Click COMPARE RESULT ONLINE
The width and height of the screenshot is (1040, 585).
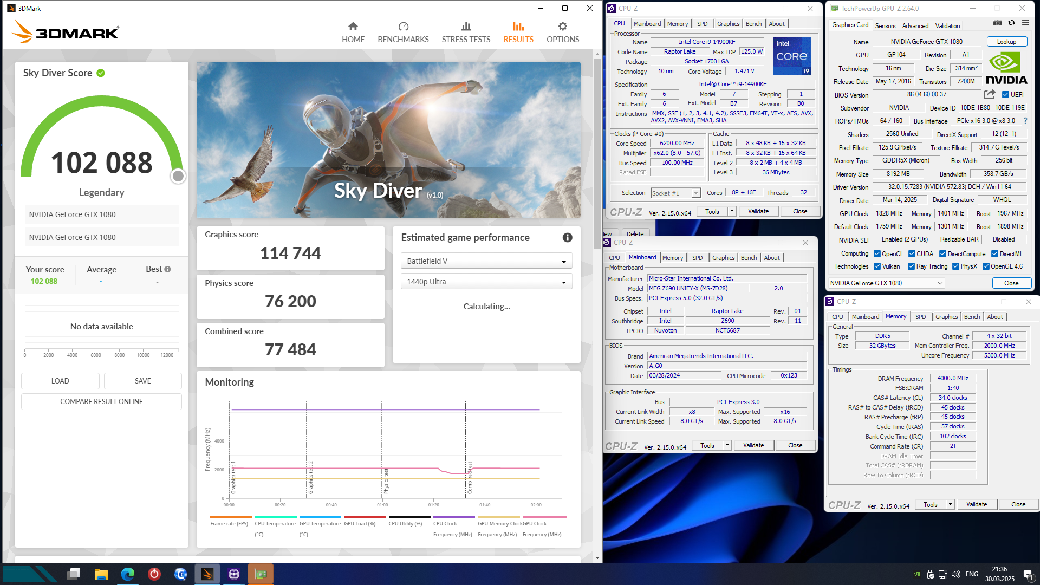102,401
